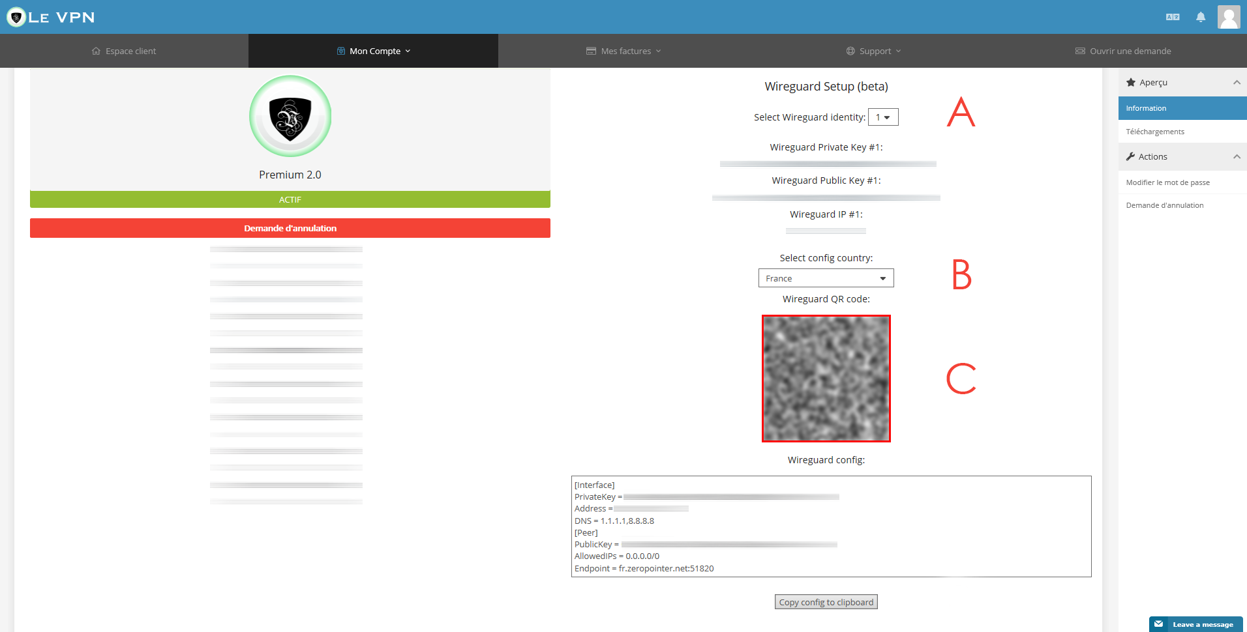
Task: Open the Mes factures menu
Action: pyautogui.click(x=623, y=51)
